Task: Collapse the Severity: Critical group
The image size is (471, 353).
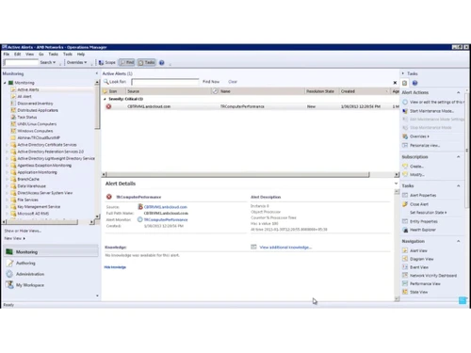Action: [105, 99]
